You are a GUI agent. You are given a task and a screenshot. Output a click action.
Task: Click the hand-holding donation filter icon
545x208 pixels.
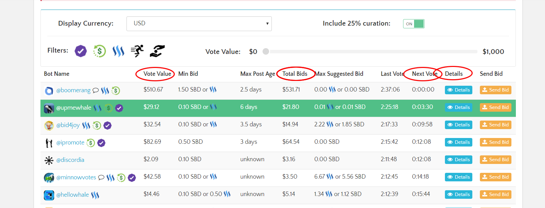click(x=157, y=51)
